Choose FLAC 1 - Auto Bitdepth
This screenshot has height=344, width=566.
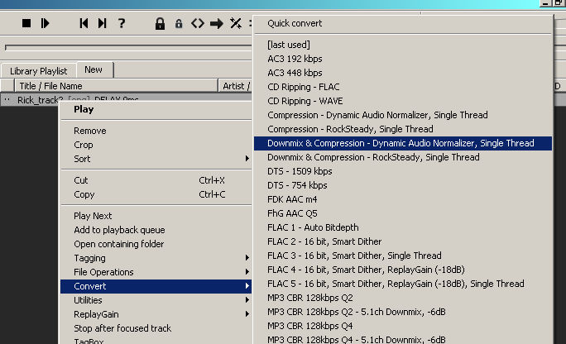click(x=403, y=227)
